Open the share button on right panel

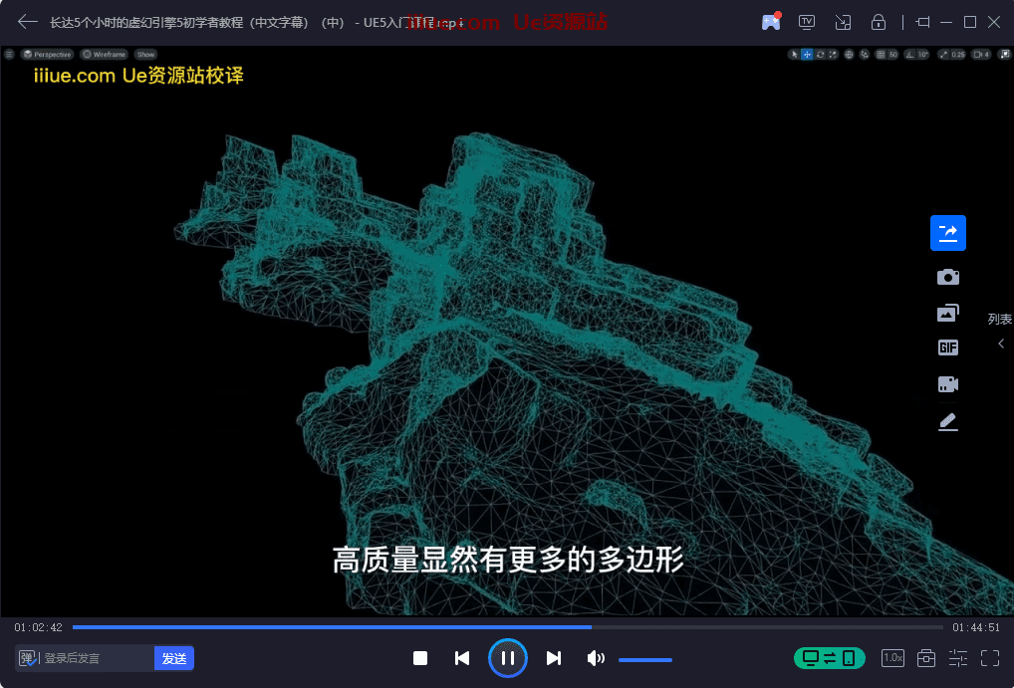tap(947, 233)
